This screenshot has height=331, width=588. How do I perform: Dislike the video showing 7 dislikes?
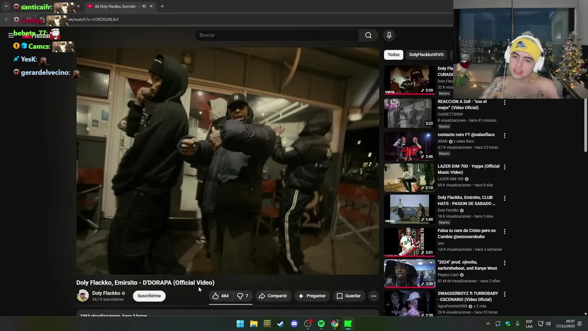click(243, 296)
